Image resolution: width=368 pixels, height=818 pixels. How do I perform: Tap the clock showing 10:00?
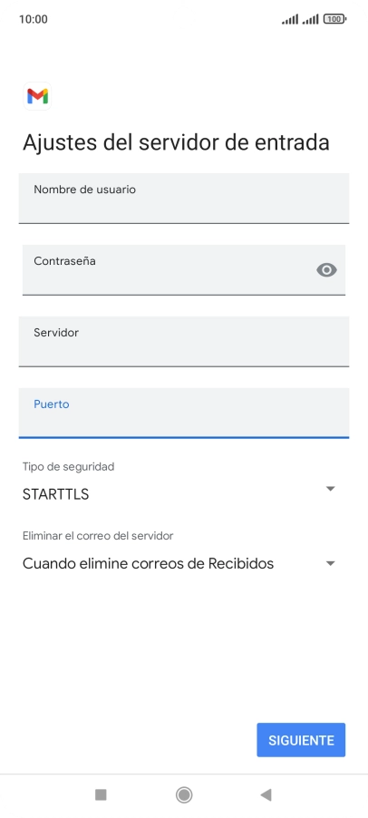pos(34,19)
